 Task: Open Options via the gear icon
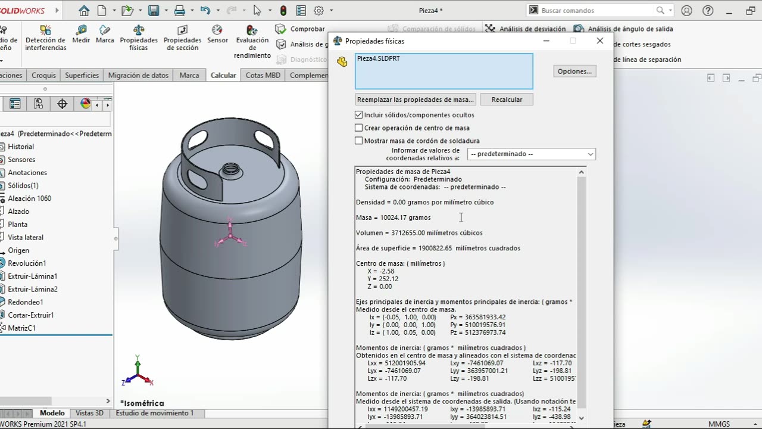(x=319, y=10)
